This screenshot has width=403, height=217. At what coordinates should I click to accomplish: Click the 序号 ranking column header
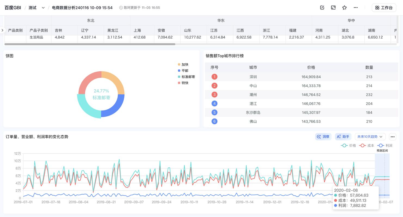click(x=214, y=67)
